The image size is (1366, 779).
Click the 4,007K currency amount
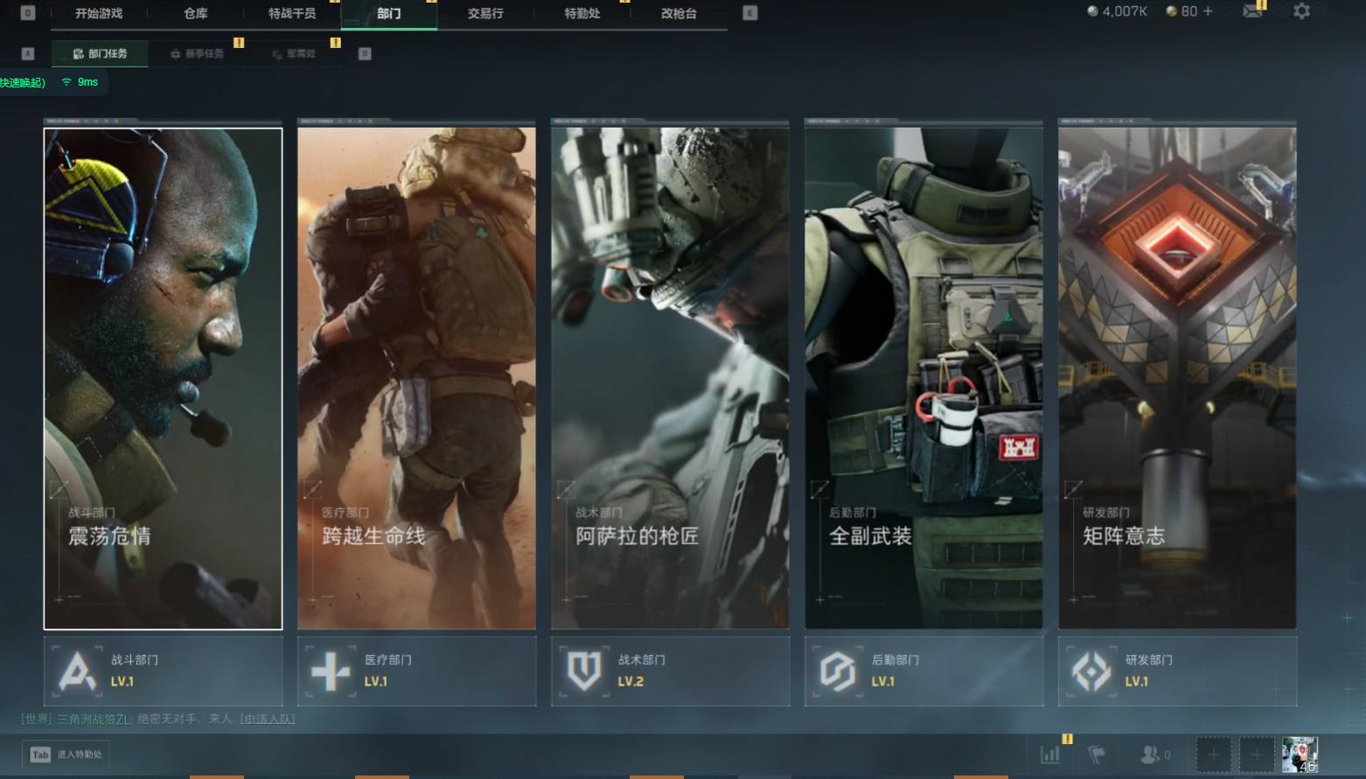click(x=1125, y=11)
